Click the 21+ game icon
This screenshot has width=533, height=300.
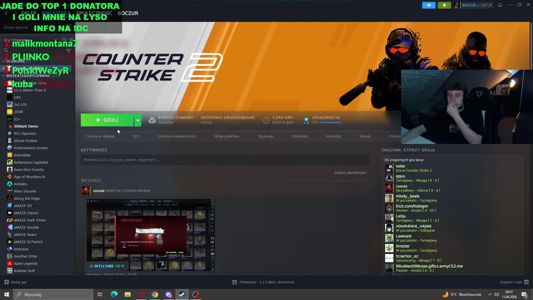[x=10, y=119]
